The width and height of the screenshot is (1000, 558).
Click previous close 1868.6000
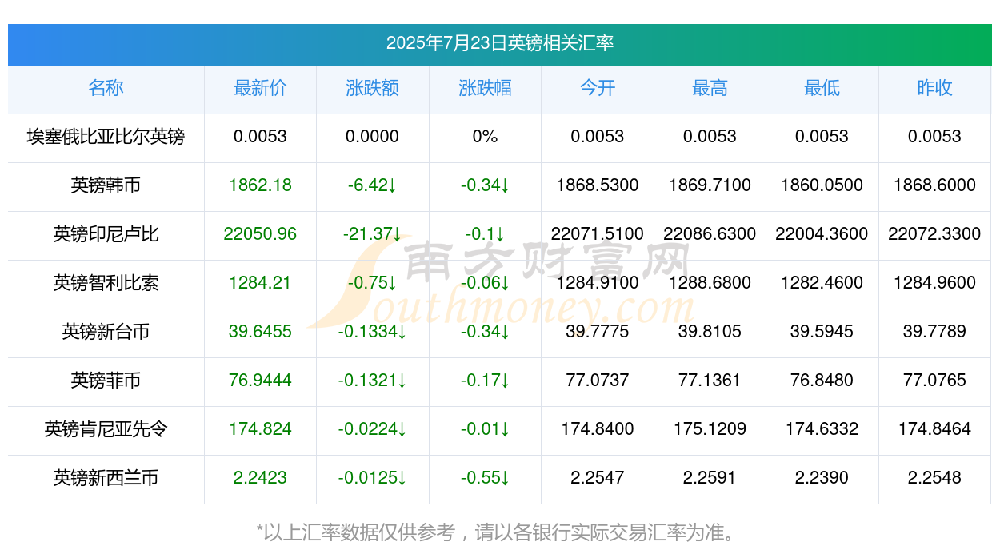click(x=934, y=185)
